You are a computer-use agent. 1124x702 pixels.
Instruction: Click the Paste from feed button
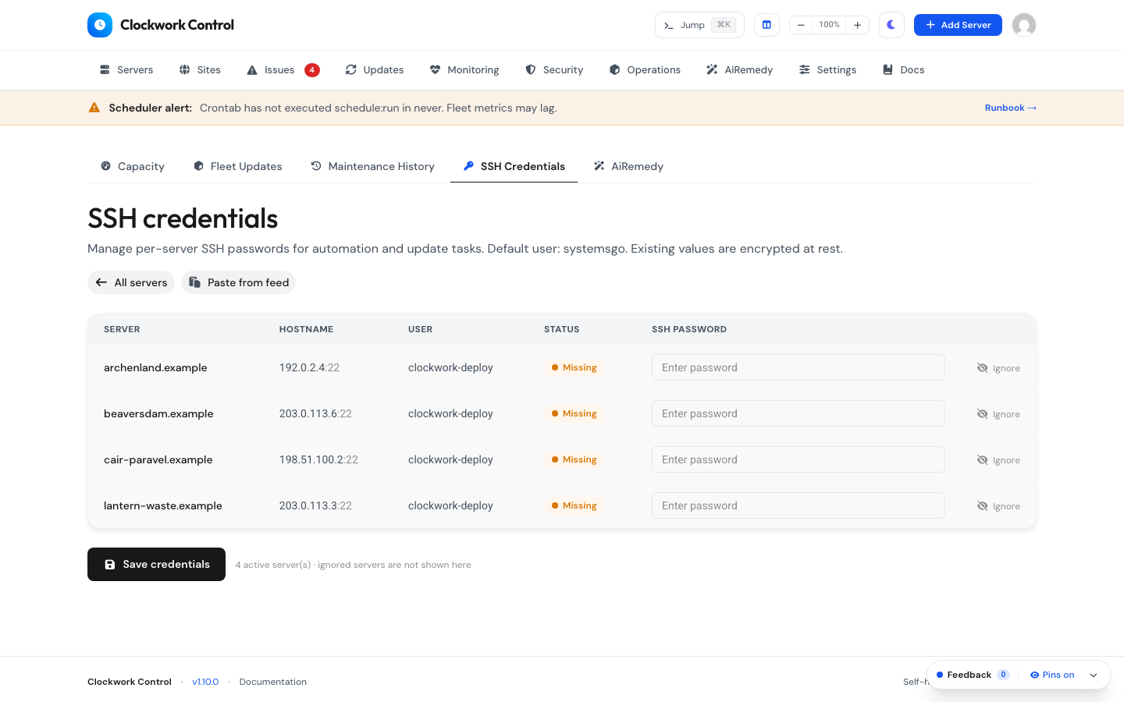(x=239, y=282)
